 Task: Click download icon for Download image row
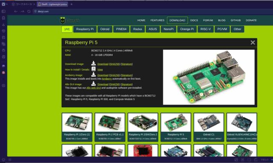point(93,63)
